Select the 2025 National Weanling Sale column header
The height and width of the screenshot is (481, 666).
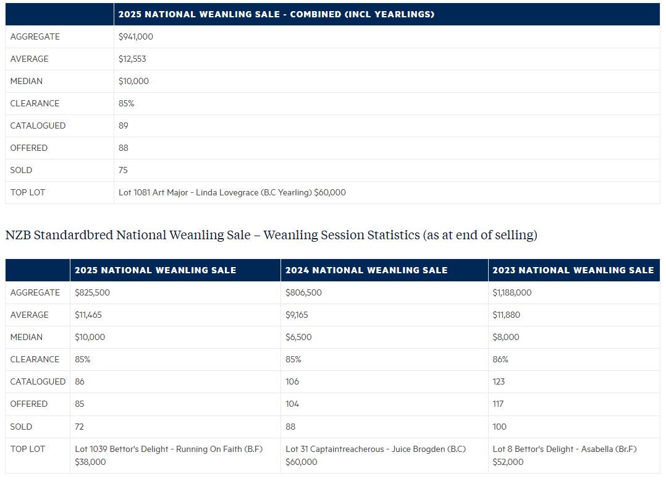[155, 270]
